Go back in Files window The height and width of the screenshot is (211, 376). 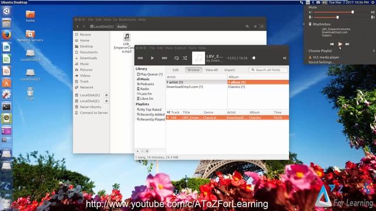(78, 26)
